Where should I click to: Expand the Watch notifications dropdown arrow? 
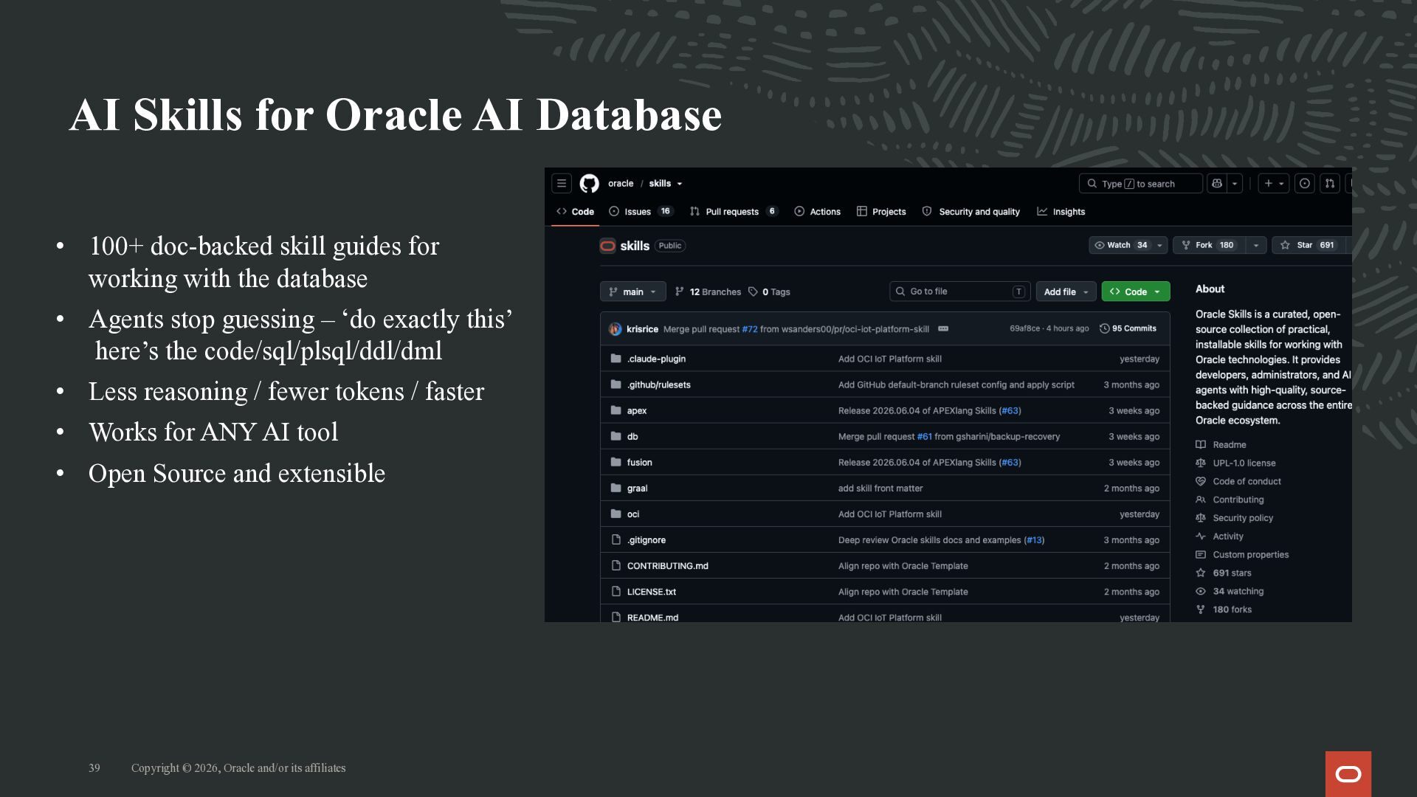[x=1160, y=245]
